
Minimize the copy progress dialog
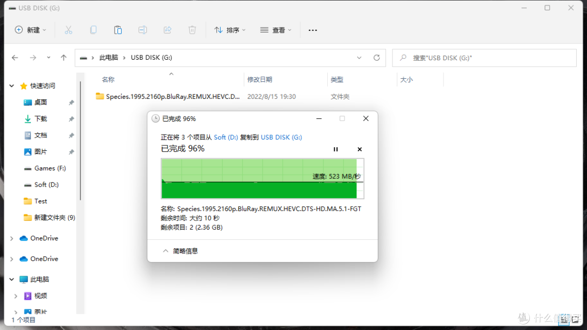tap(319, 118)
